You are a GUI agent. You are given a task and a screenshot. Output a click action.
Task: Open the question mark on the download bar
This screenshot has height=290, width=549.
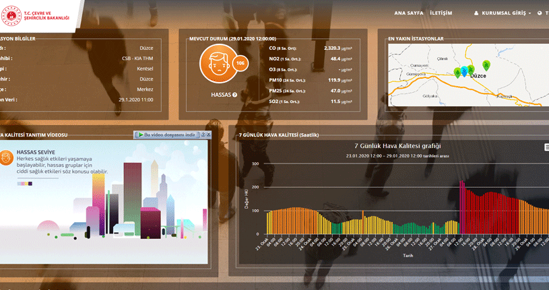click(203, 135)
